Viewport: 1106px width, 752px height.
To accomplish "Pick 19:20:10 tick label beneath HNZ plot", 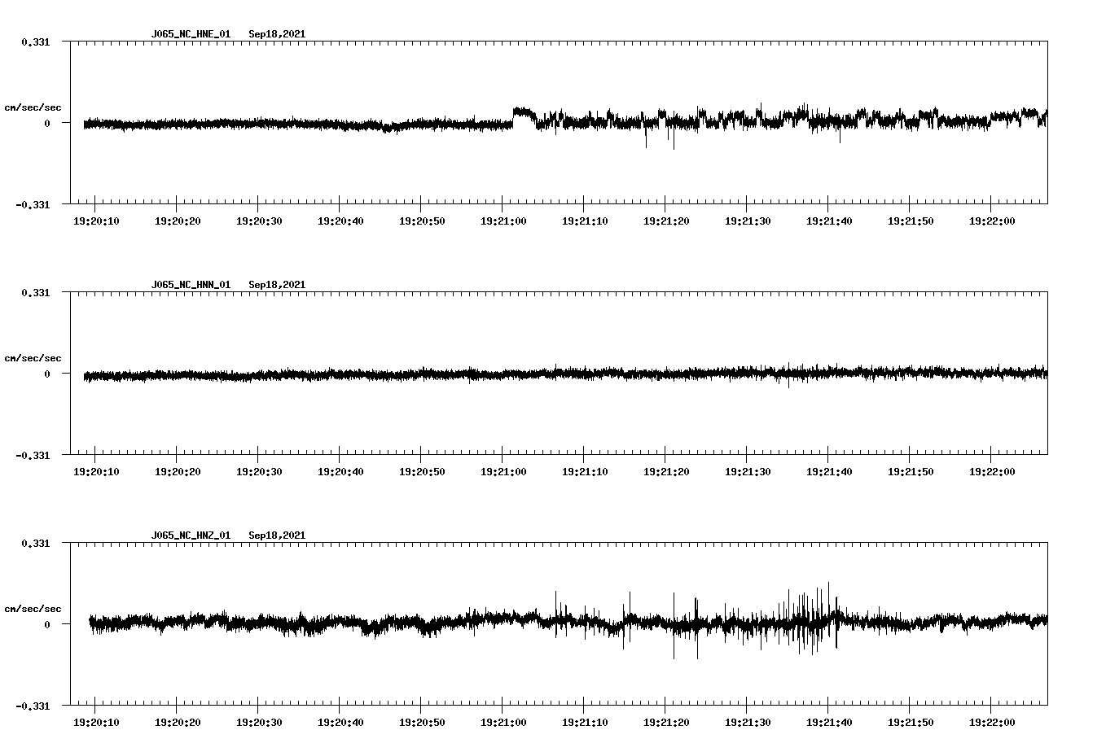I will click(95, 723).
